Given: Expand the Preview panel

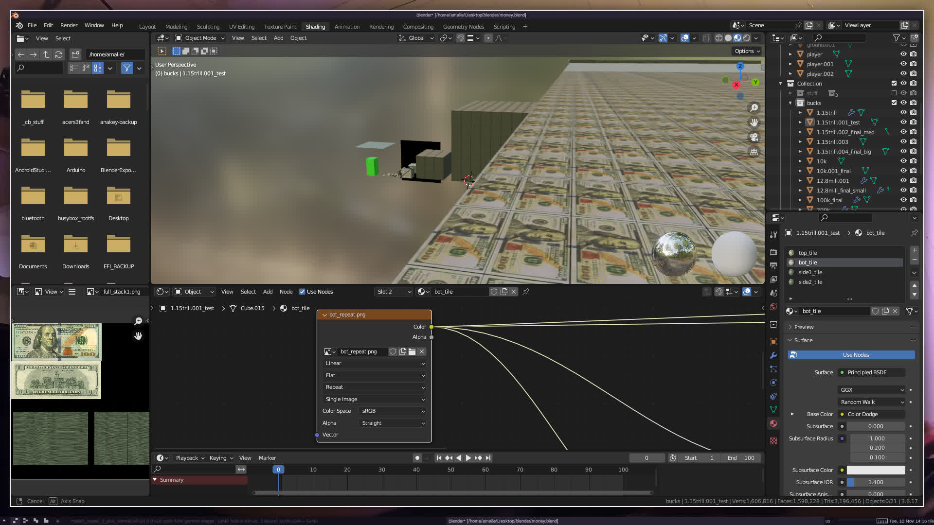Looking at the screenshot, I should click(x=804, y=327).
